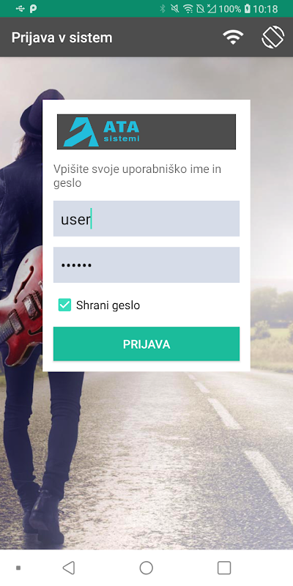Tap the P notification icon in status bar
This screenshot has width=293, height=586.
pyautogui.click(x=33, y=9)
